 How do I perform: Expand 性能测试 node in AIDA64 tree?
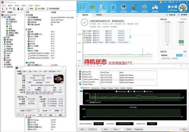(2, 67)
